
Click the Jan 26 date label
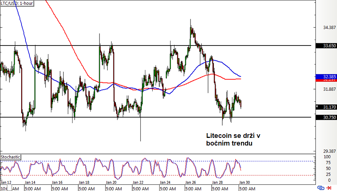(191, 182)
